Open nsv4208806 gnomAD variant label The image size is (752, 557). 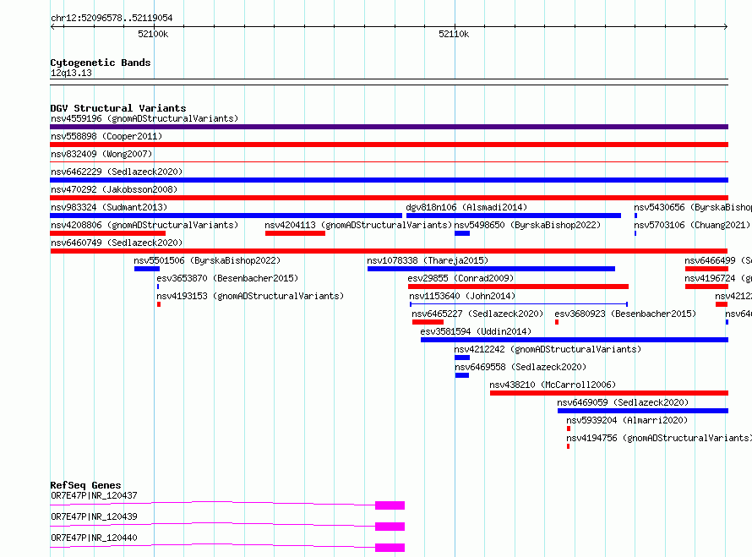144,225
